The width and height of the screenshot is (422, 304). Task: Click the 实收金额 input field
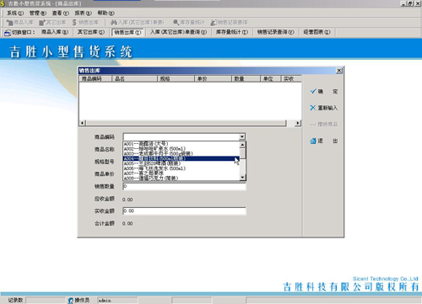tap(184, 211)
